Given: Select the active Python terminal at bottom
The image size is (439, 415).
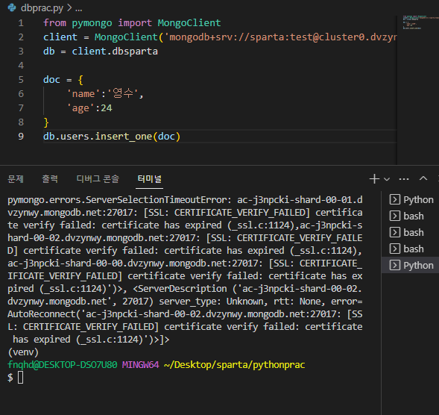Looking at the screenshot, I should pos(410,265).
